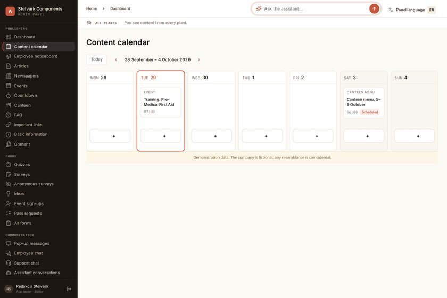This screenshot has height=298, width=447.
Task: Click the All forms clipboard icon
Action: 9,223
